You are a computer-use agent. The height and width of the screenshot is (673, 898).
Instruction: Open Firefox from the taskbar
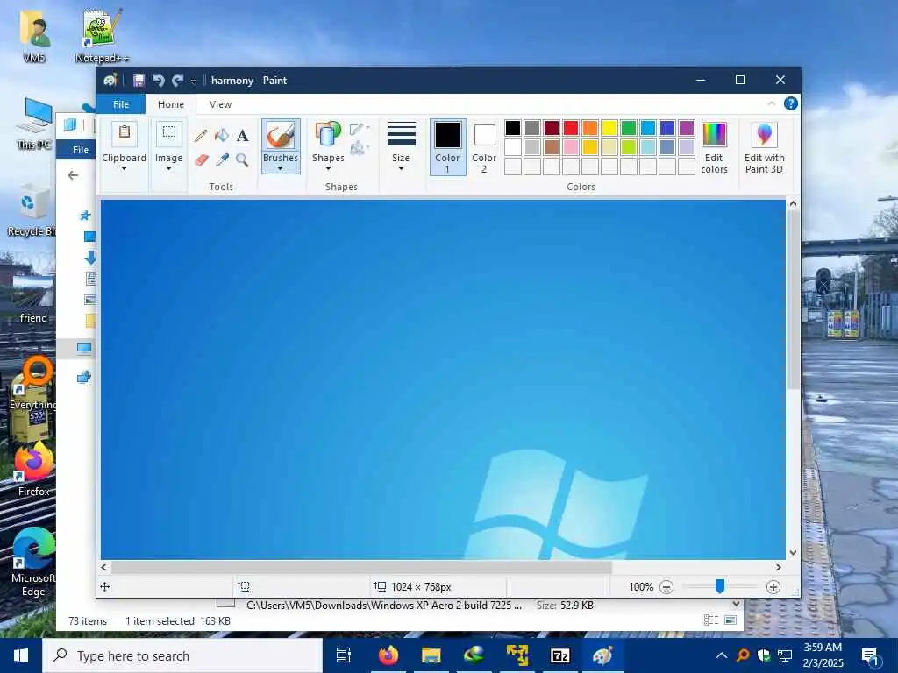point(388,655)
